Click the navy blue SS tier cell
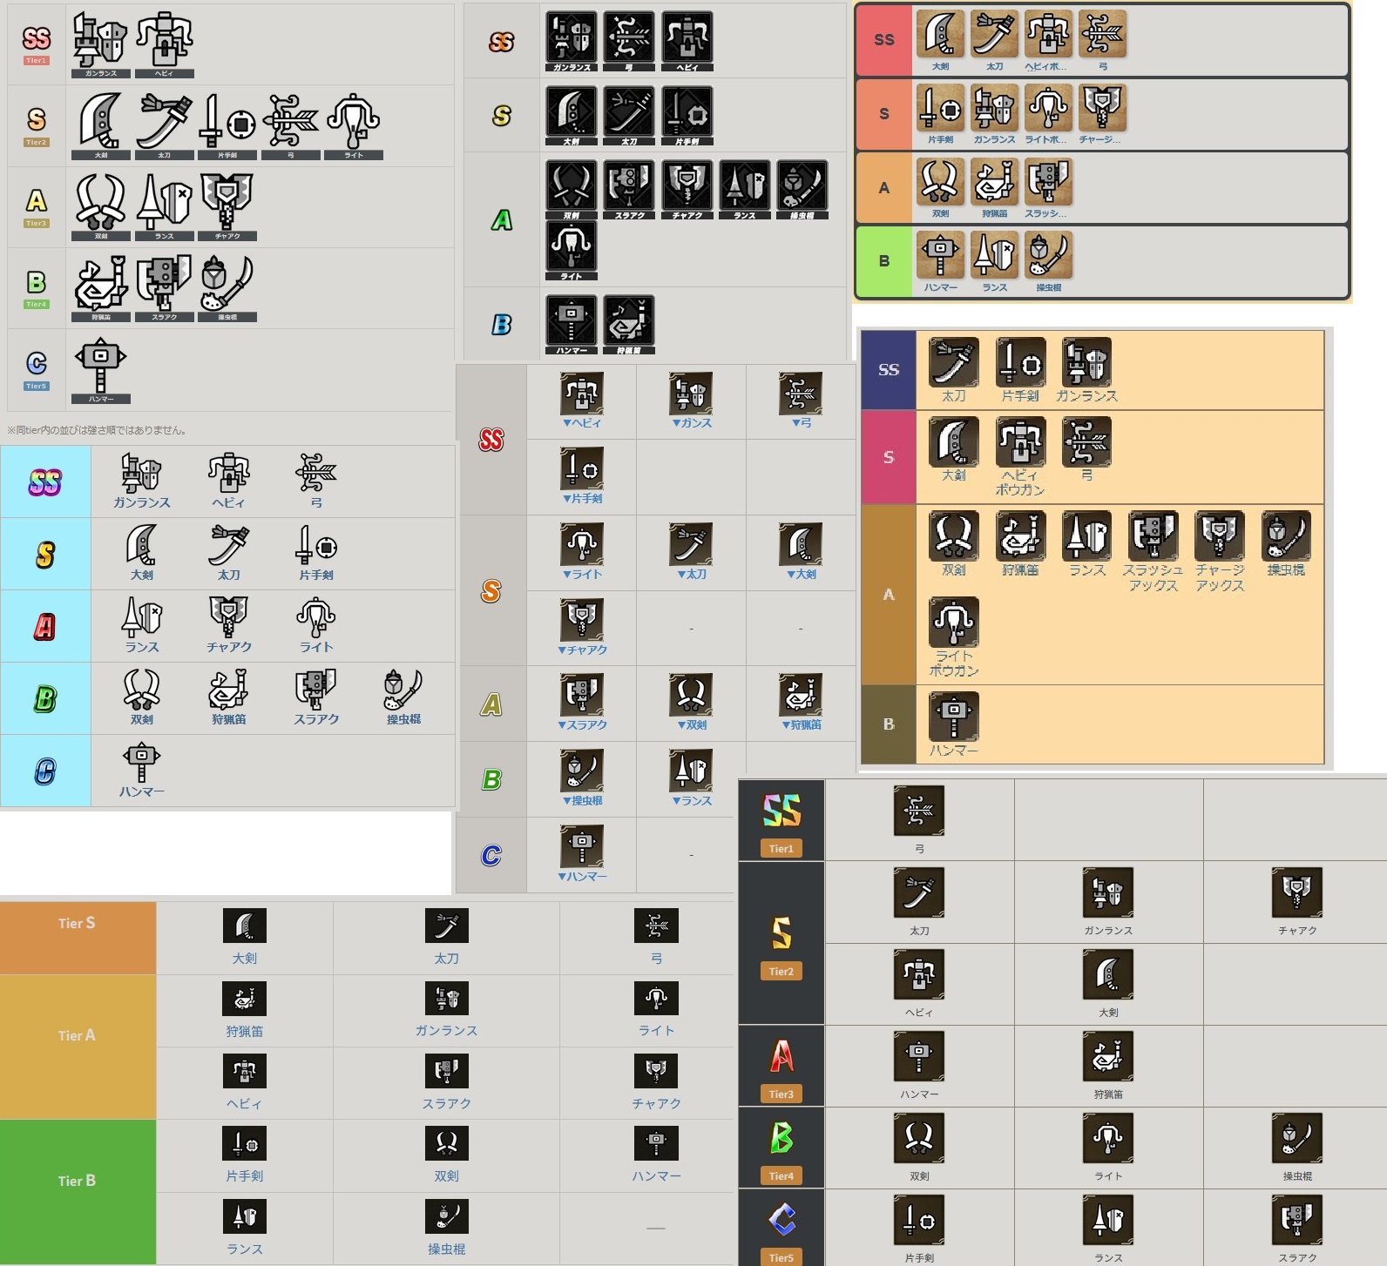 point(888,370)
